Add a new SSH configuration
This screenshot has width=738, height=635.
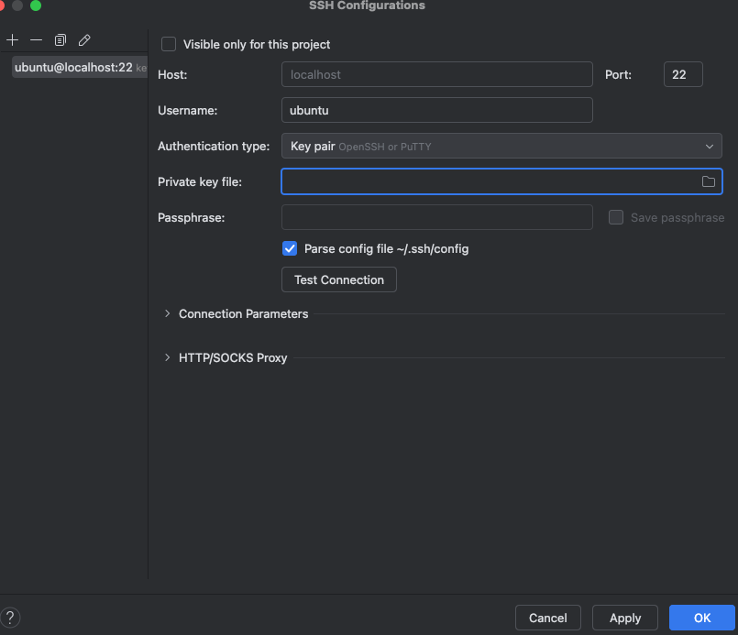tap(12, 40)
